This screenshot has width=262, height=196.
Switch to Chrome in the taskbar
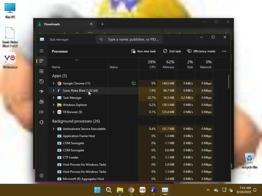coord(131,190)
